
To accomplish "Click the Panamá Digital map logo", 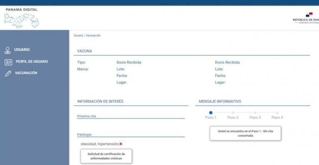I will tap(22, 20).
